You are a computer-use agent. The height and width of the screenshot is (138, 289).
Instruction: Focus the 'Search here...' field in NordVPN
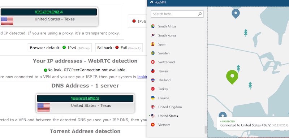click(x=177, y=14)
